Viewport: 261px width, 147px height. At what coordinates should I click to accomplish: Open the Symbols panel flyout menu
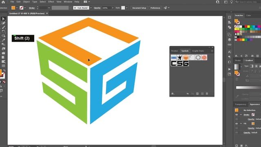click(212, 51)
